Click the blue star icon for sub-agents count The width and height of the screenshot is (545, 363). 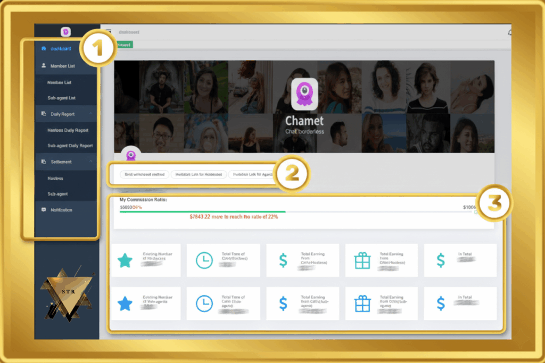click(x=125, y=303)
